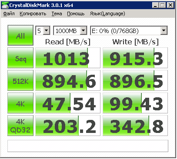Viewport: 177px width, 159px height.
Task: Open the Тема menu
Action: pos(57,13)
